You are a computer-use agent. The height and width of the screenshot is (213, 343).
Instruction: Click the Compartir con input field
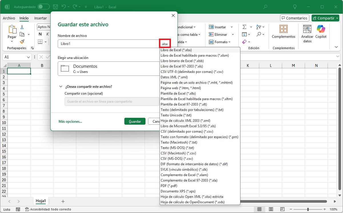click(x=112, y=101)
